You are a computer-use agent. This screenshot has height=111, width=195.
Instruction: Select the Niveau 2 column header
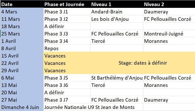click(x=154, y=4)
